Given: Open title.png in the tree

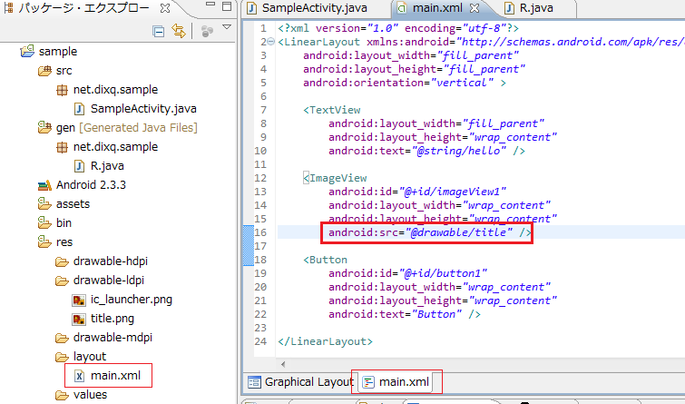Looking at the screenshot, I should [113, 319].
